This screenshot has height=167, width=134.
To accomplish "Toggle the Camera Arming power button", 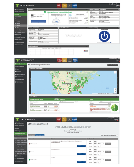I will click(x=104, y=36).
